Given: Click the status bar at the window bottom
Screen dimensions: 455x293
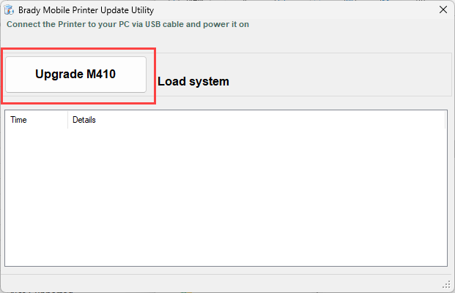Looking at the screenshot, I should tap(220, 284).
